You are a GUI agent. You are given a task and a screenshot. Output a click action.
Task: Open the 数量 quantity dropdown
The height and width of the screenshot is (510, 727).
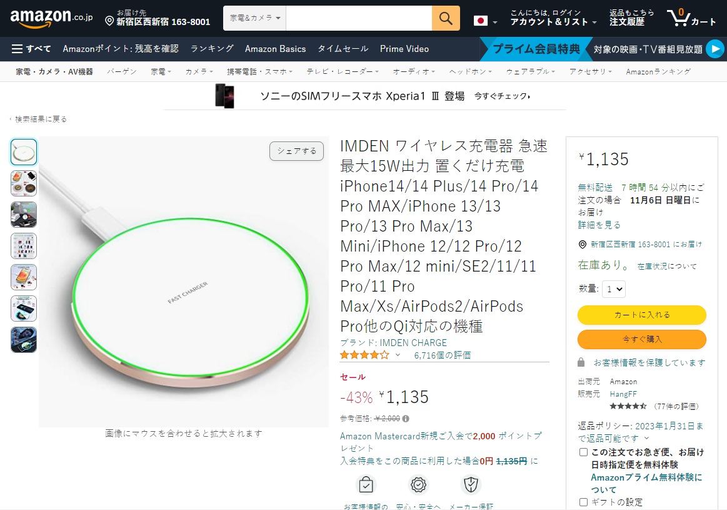coord(613,288)
